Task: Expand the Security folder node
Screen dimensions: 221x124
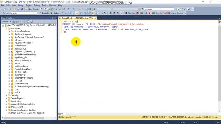Action: pos(6,95)
